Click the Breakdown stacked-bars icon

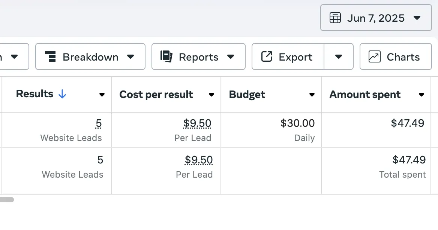[x=50, y=57]
